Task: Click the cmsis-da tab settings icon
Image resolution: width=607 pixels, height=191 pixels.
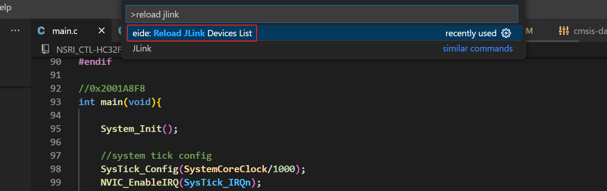Action: pos(563,30)
